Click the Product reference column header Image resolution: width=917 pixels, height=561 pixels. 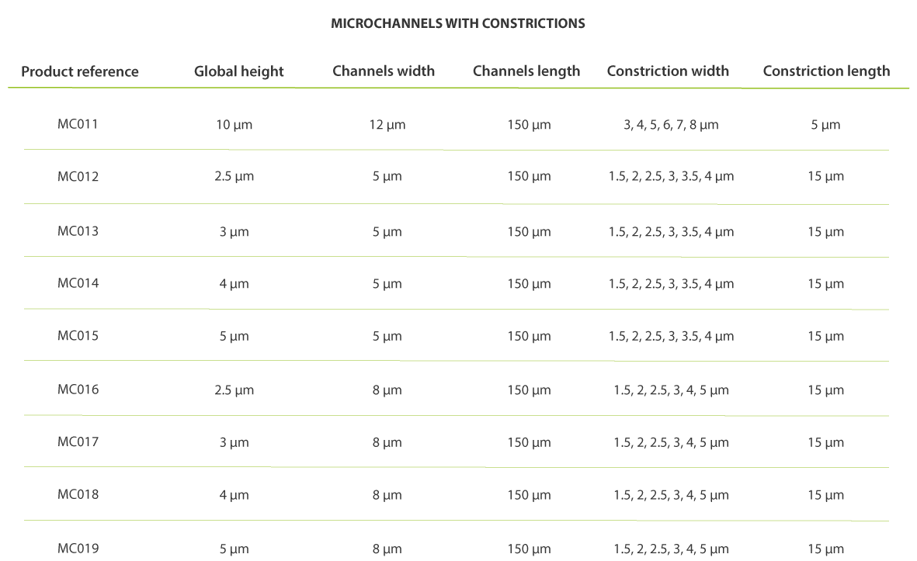pyautogui.click(x=80, y=72)
